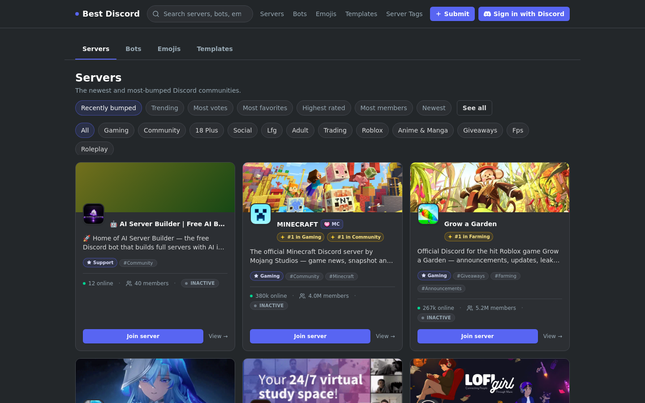The height and width of the screenshot is (403, 645).
Task: Focus the search servers input field
Action: coord(200,14)
